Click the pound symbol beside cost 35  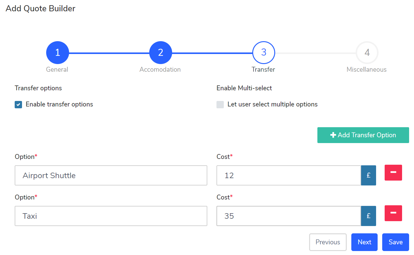368,216
